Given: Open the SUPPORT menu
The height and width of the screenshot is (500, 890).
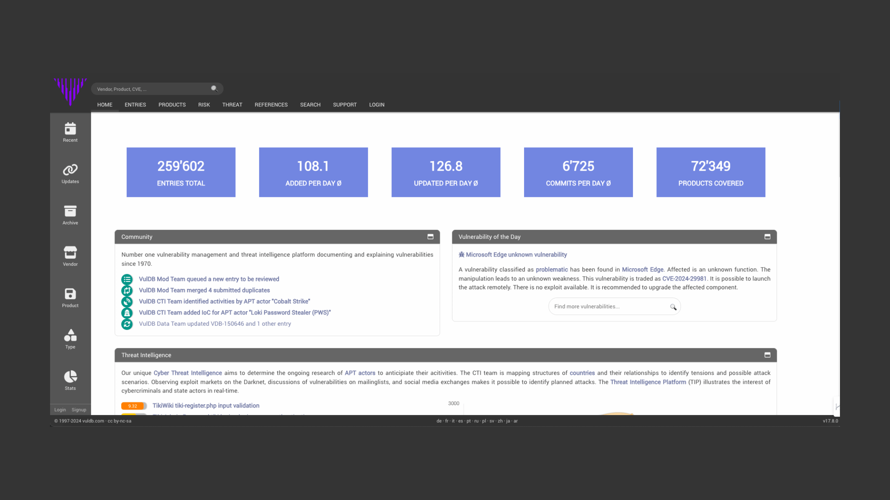Looking at the screenshot, I should pyautogui.click(x=345, y=105).
